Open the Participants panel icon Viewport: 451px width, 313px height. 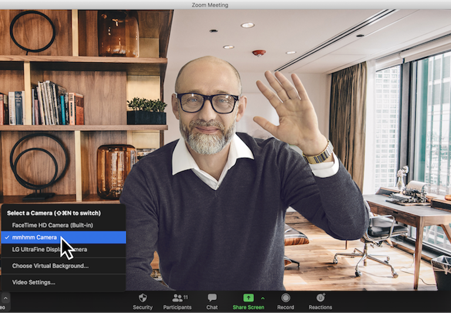[x=176, y=298]
